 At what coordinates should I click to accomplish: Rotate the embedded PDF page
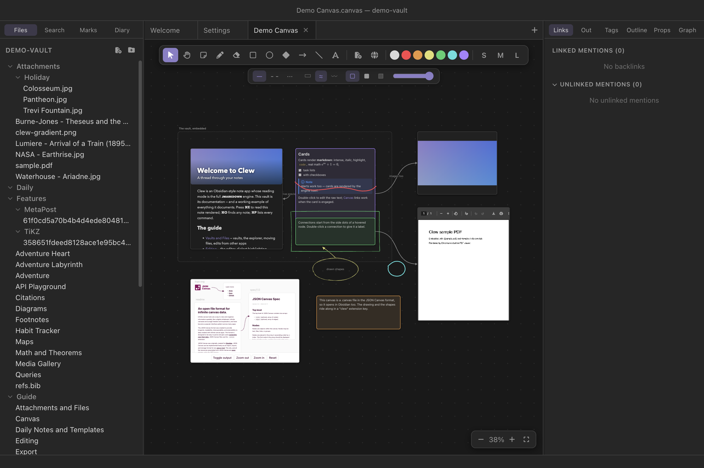(x=456, y=213)
